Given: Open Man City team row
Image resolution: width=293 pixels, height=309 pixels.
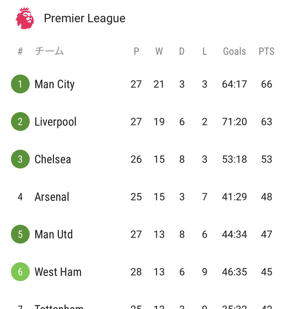Looking at the screenshot, I should [x=146, y=84].
